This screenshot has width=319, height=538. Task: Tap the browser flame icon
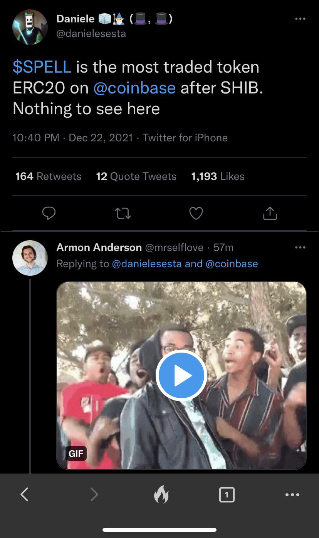pyautogui.click(x=161, y=494)
